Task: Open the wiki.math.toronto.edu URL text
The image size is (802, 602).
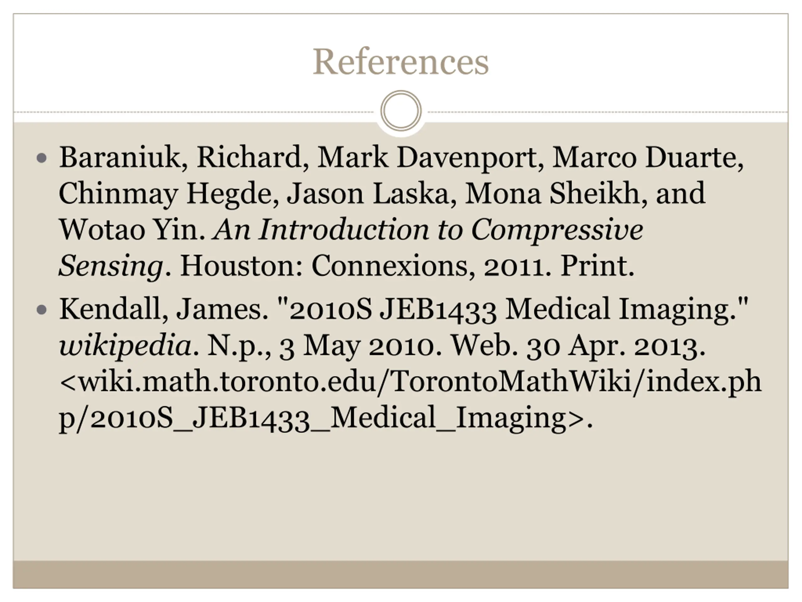Action: coord(410,382)
